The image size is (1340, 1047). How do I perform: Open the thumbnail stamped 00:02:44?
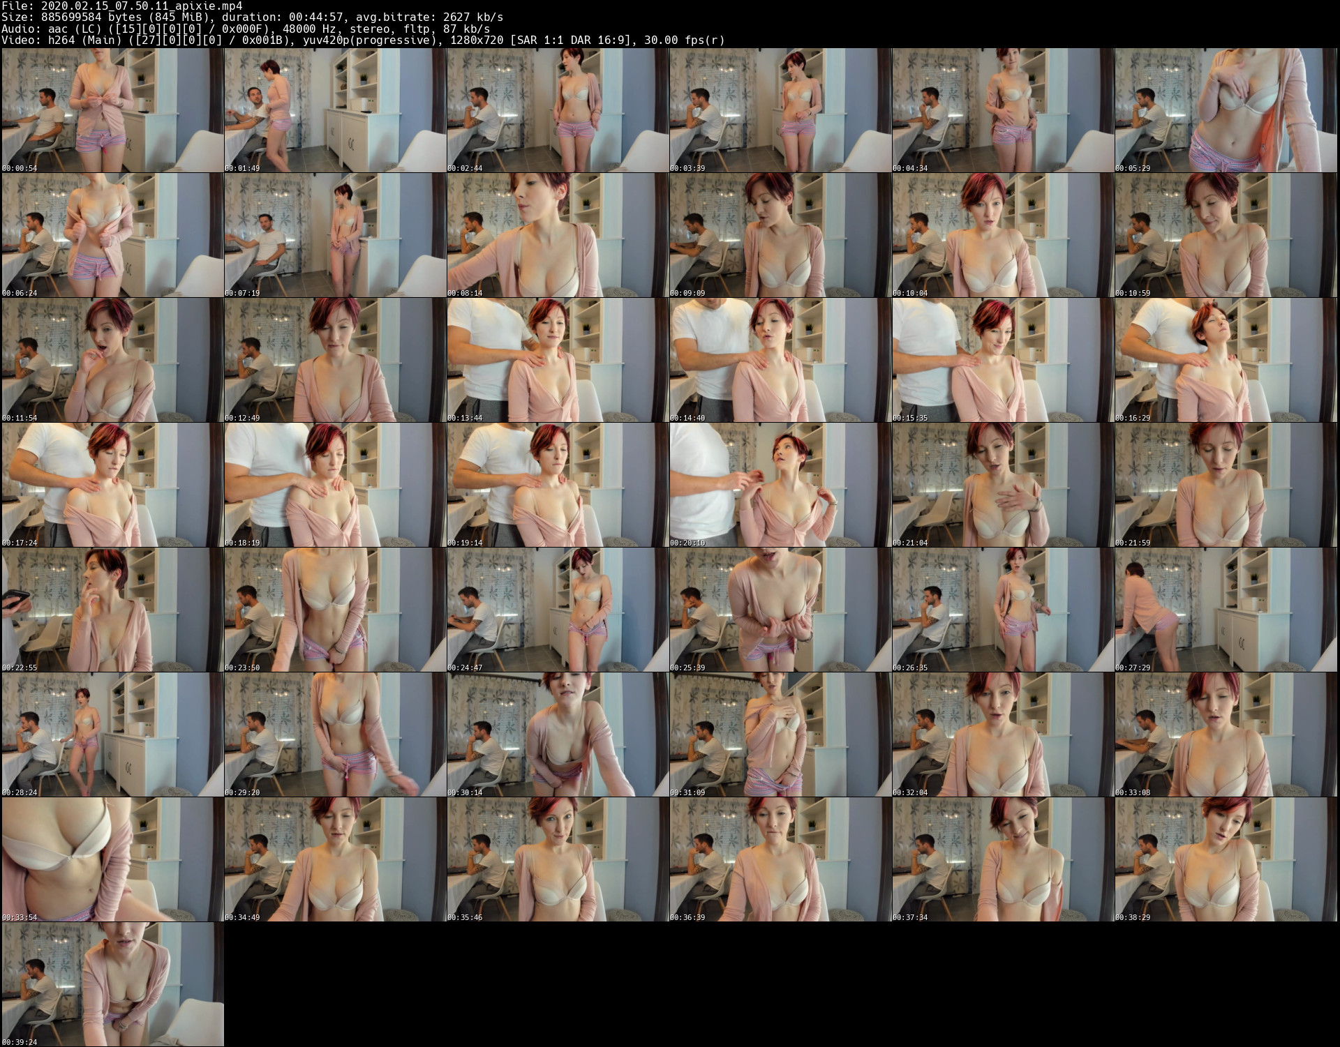[x=558, y=110]
